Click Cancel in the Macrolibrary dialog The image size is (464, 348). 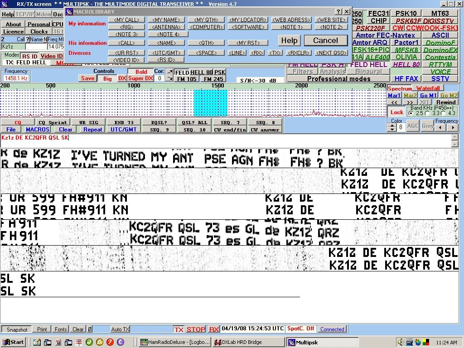325,40
